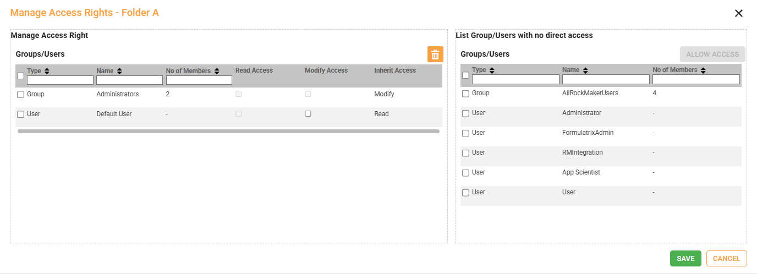Sort left table by Type column
Image resolution: width=757 pixels, height=278 pixels.
[47, 71]
